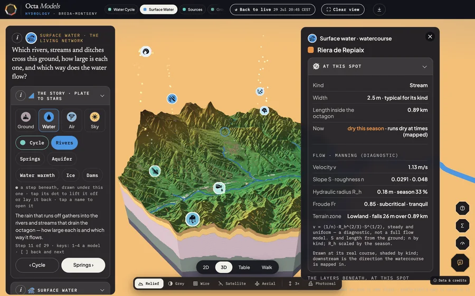Select the Wire basemap style
Screen dimensions: 475x296
[x=202, y=283]
